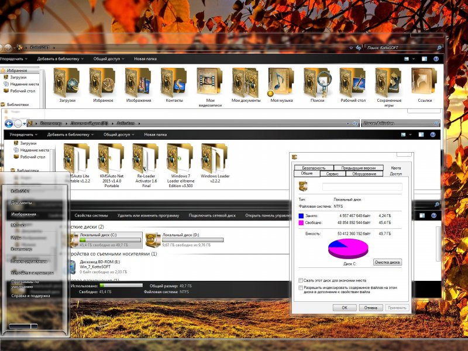
Task: Open address bar history dropdown in Activators window
Action: coord(347,123)
